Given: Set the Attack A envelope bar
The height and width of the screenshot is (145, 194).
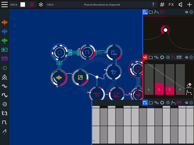Looking at the screenshot, I should 149,79.
